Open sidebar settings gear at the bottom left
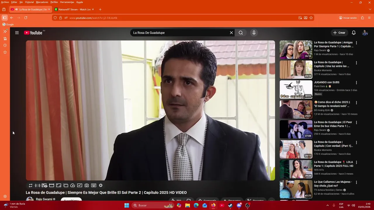This screenshot has height=210, width=374. 5,197
